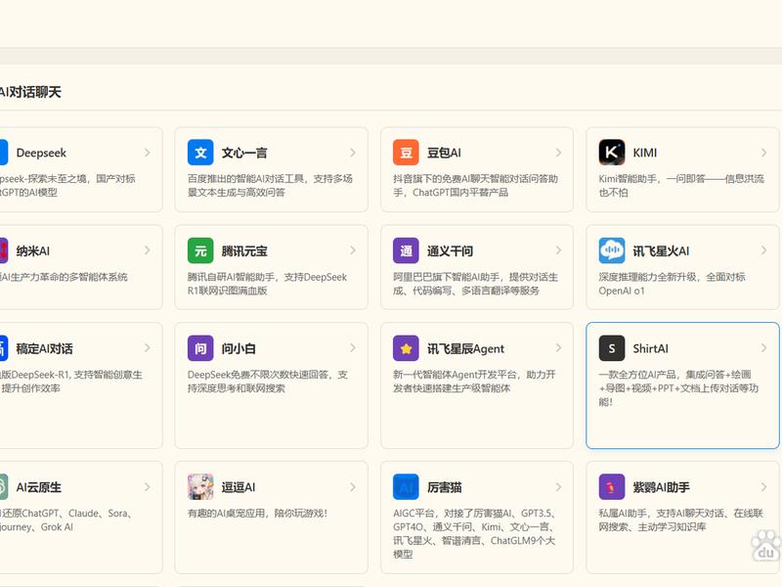Click the blue 厉害猫 AI icon
Screen dimensions: 782x587
coord(406,486)
